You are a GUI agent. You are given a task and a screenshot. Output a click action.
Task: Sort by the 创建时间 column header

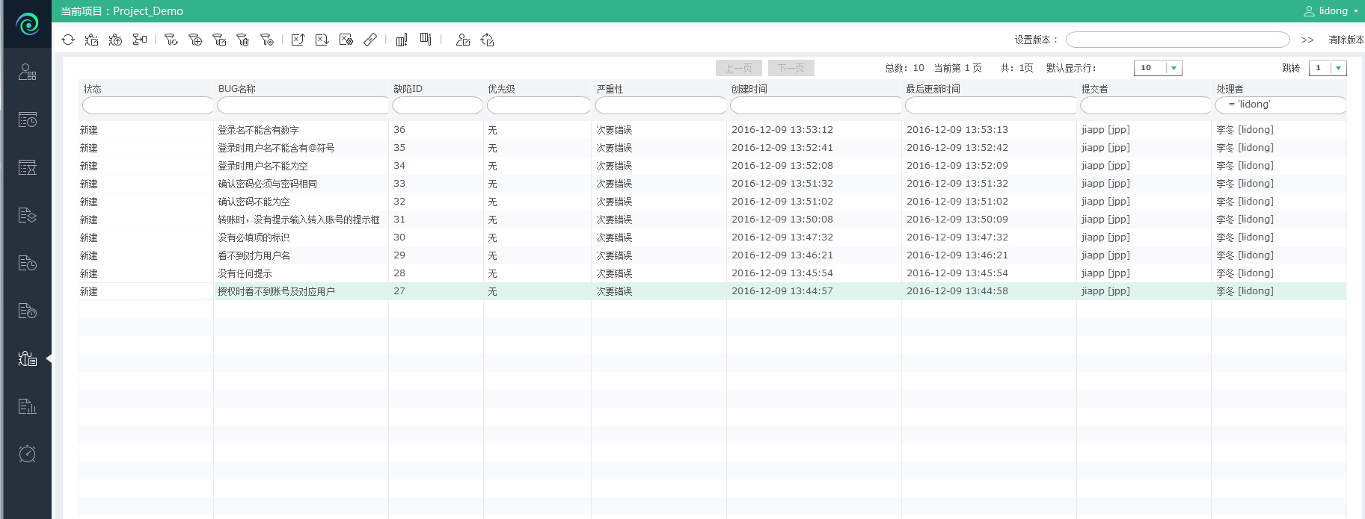tap(749, 89)
